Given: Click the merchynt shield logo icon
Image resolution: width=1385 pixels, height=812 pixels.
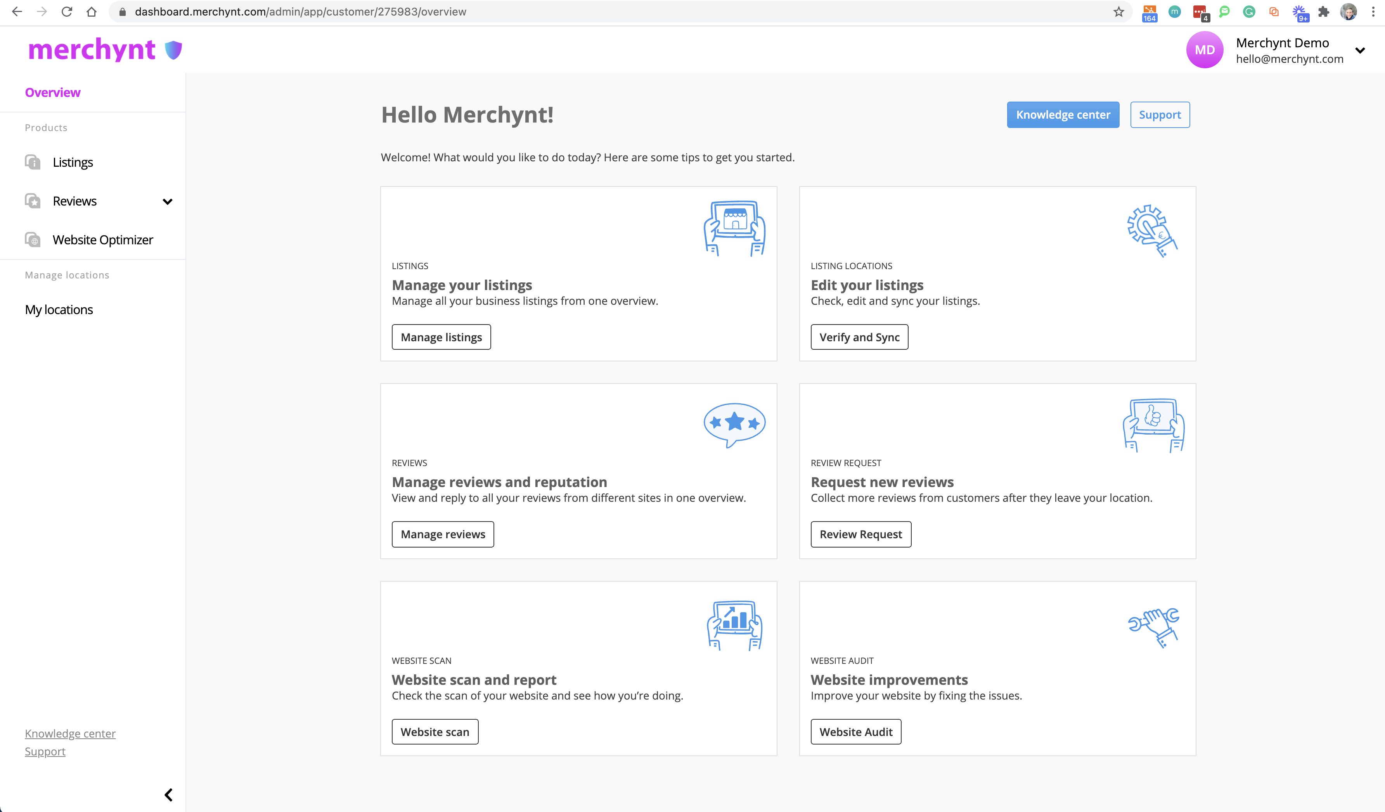Looking at the screenshot, I should pos(174,50).
